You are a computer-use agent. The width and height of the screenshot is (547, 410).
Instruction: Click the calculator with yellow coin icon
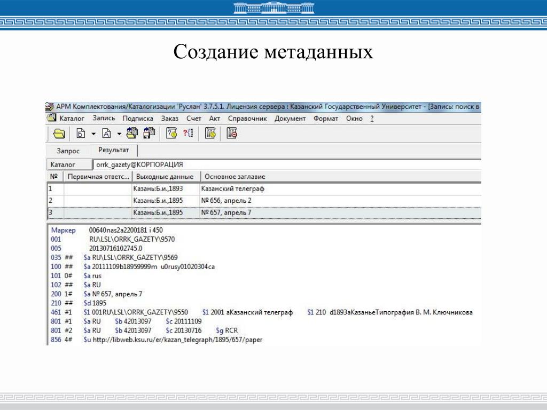click(x=210, y=133)
